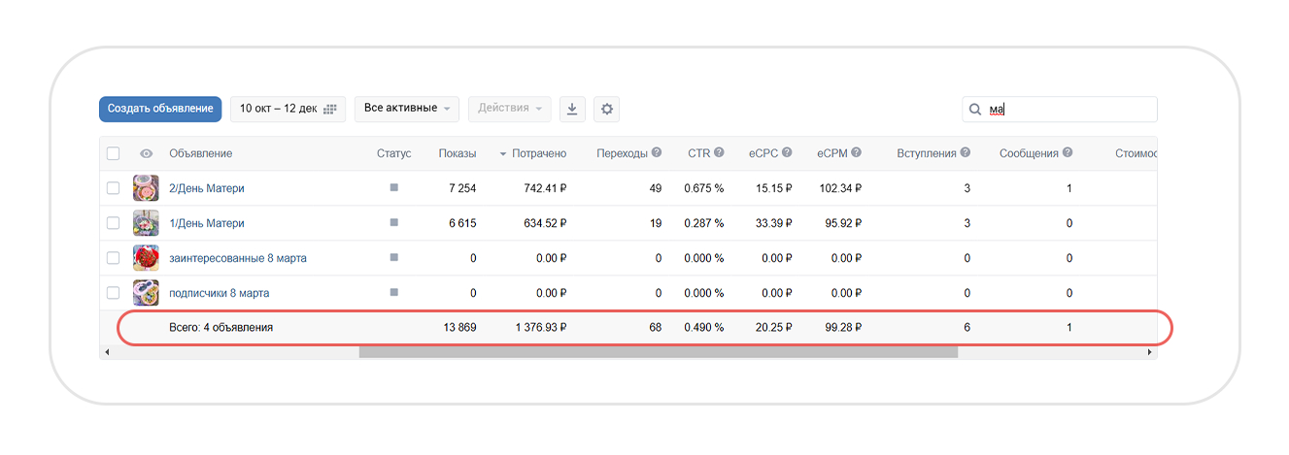Expand the Все активные filter dropdown
1289x455 pixels.
[x=407, y=109]
